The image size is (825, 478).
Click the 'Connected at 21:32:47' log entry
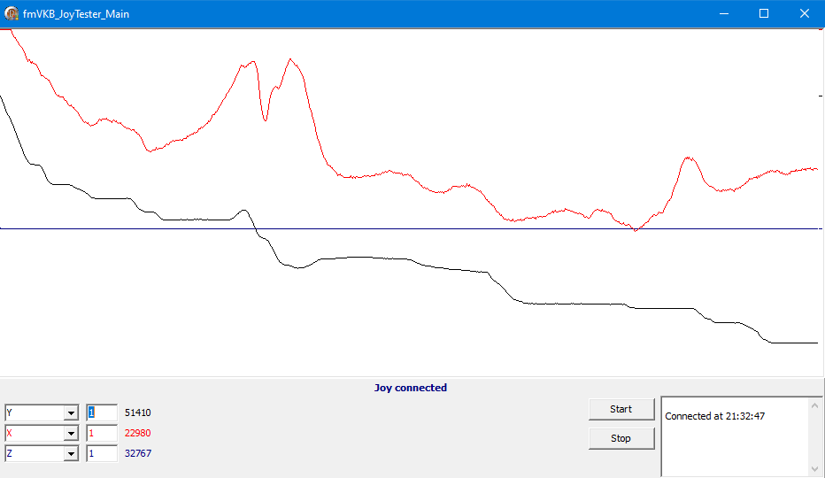pyautogui.click(x=714, y=416)
